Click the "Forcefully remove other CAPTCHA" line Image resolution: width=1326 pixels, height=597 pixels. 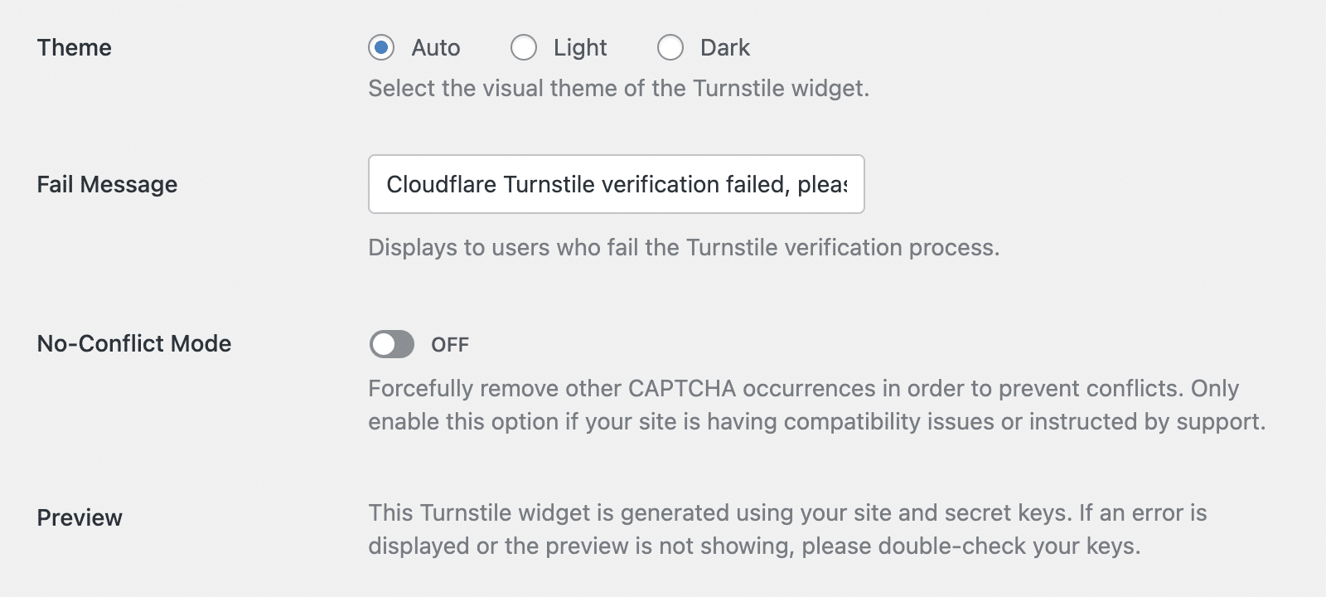(x=803, y=389)
